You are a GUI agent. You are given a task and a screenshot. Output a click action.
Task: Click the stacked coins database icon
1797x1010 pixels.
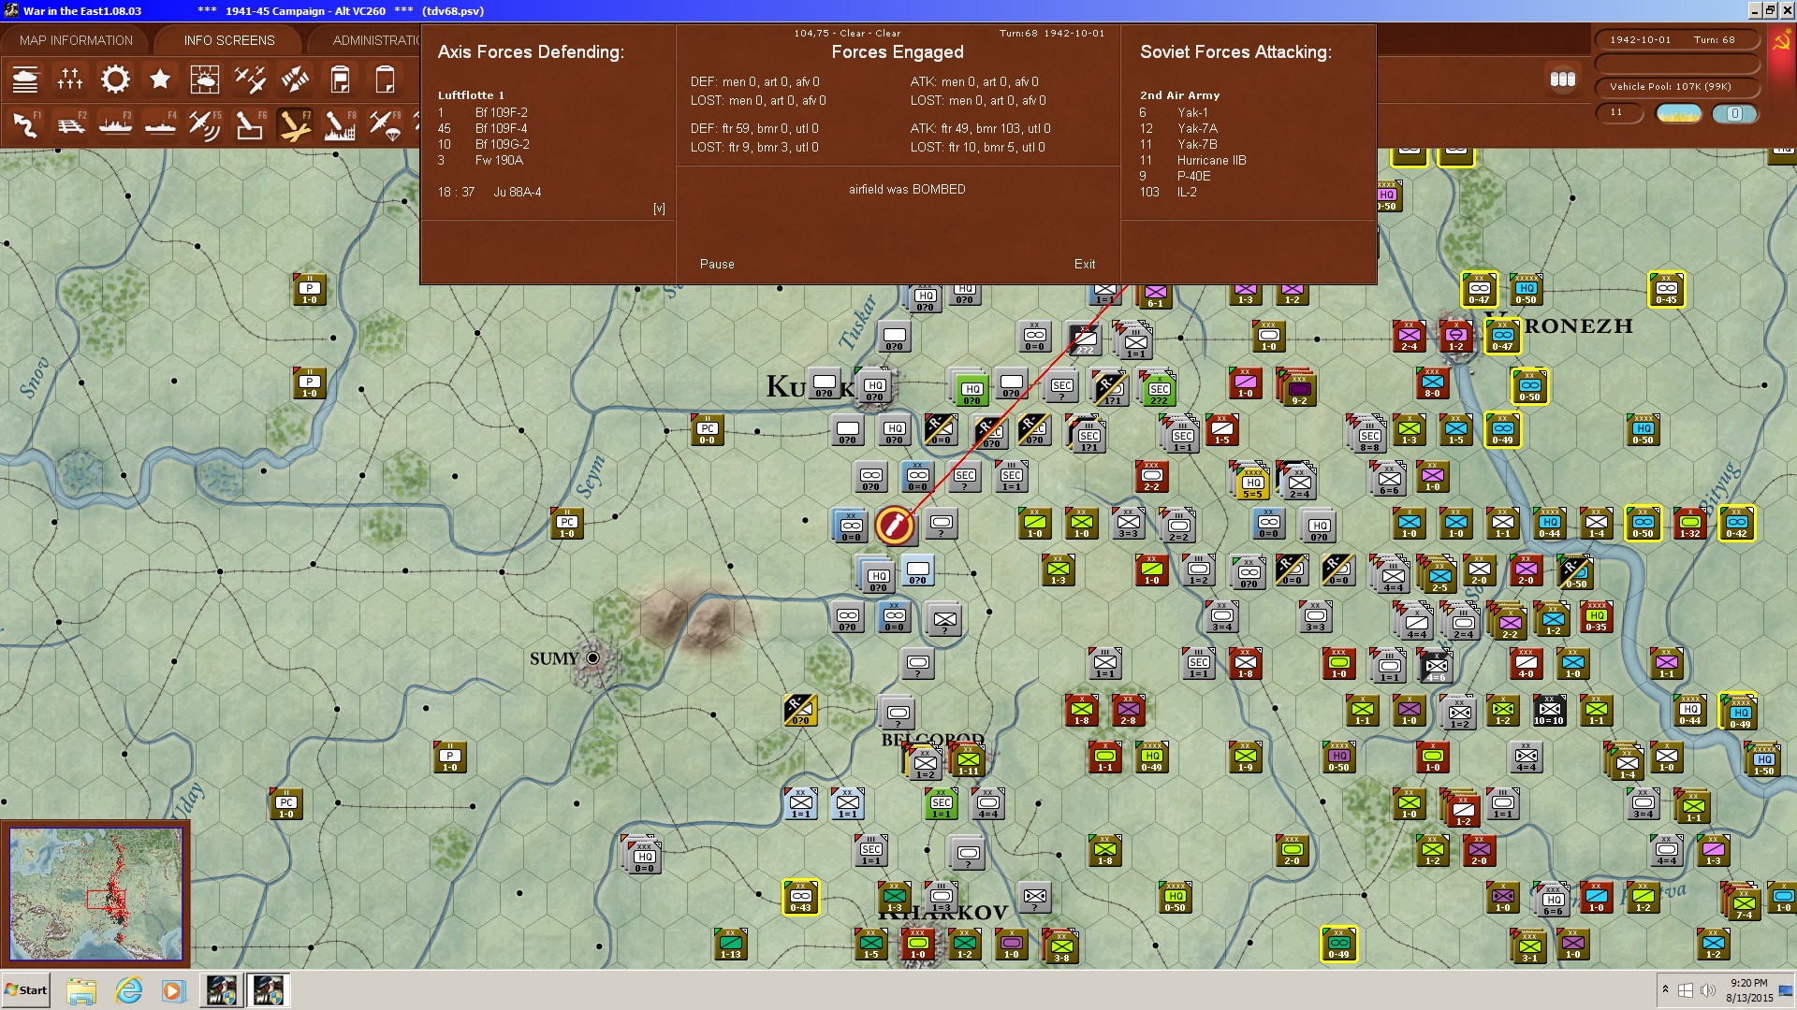(1563, 79)
